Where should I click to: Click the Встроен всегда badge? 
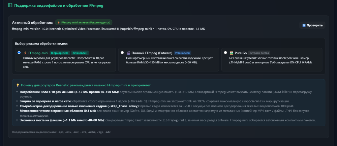pyautogui.click(x=259, y=53)
